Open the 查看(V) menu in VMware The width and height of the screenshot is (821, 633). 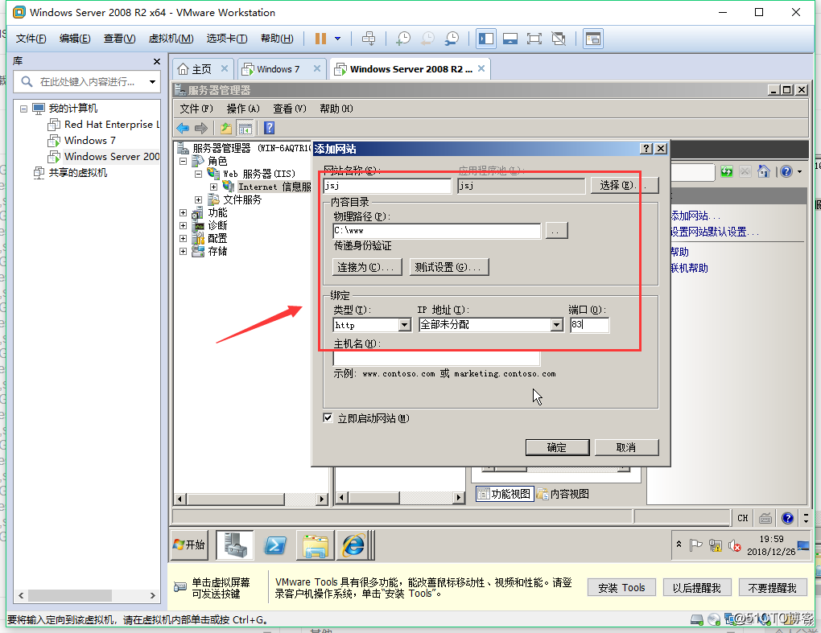pos(119,39)
